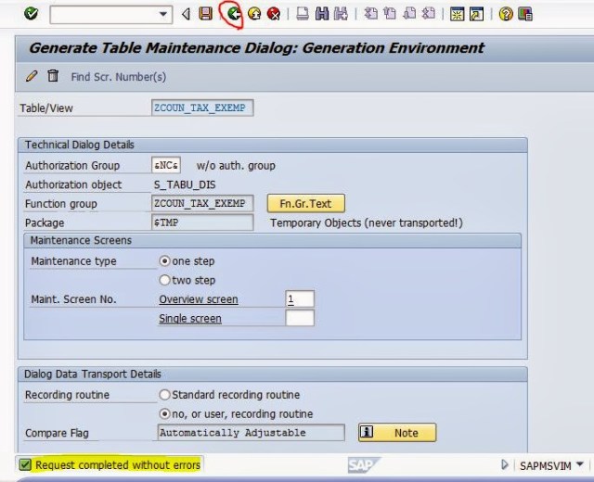Click the Single screen link
Screen dimensions: 594x482
click(190, 319)
